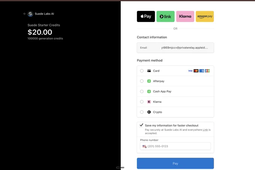Click the credit card icon next to Card
Viewport: 255px width, 170px height.
(149, 71)
